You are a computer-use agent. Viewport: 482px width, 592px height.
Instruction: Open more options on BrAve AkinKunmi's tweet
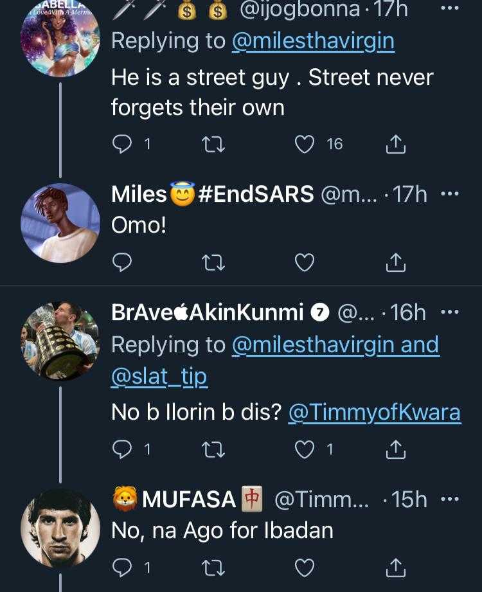pos(449,312)
